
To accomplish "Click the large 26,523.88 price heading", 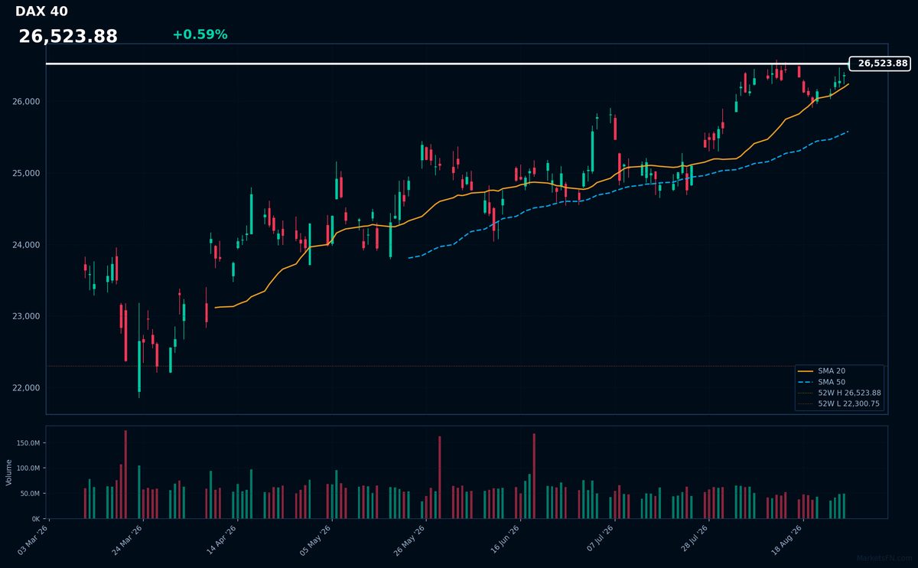I will pos(68,36).
